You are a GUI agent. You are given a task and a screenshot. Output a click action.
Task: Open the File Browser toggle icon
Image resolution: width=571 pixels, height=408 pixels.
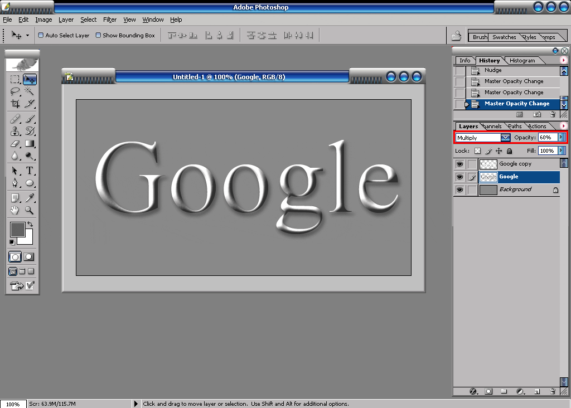[x=456, y=36]
